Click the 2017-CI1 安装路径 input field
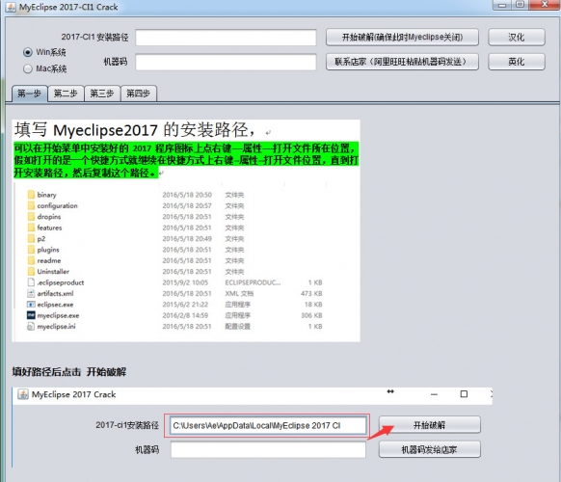Viewport: 561px width, 482px height. pos(226,38)
